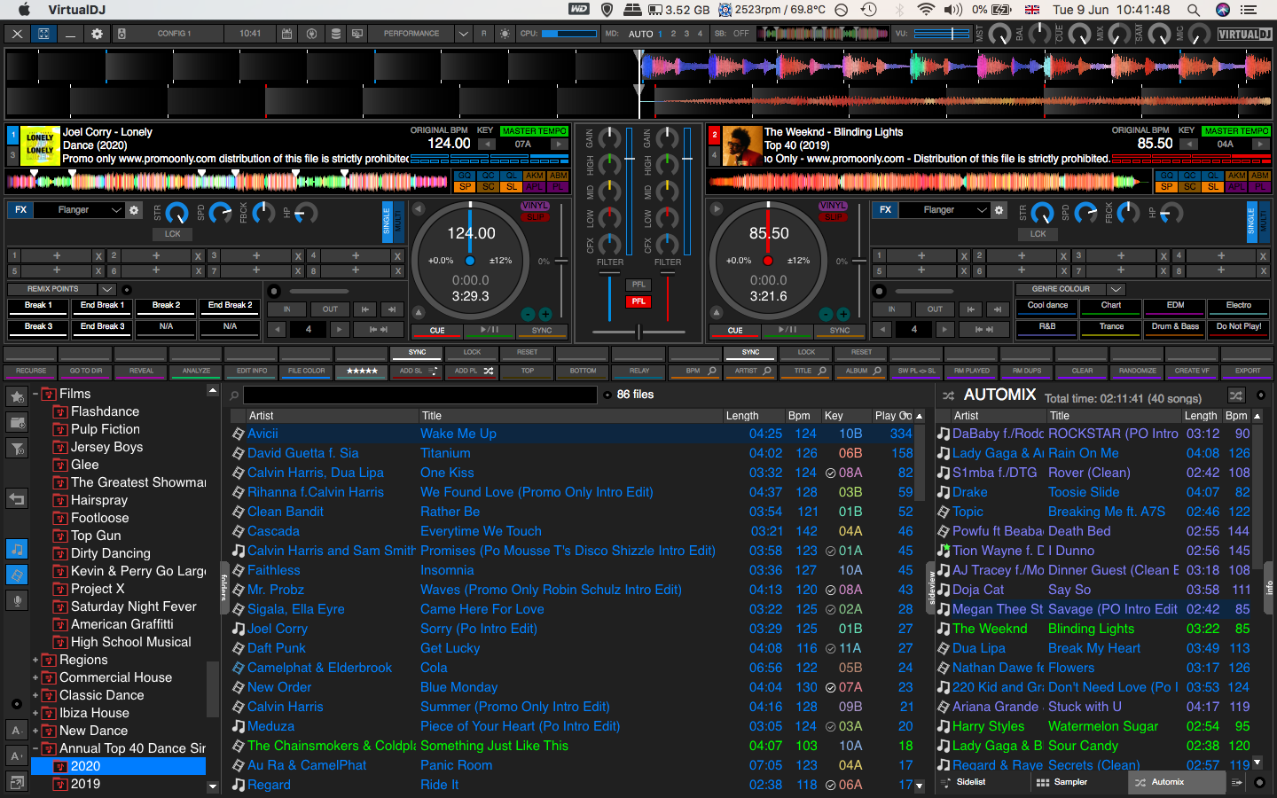This screenshot has height=798, width=1277.
Task: Click the database stack icon in top bar
Action: pos(335,34)
